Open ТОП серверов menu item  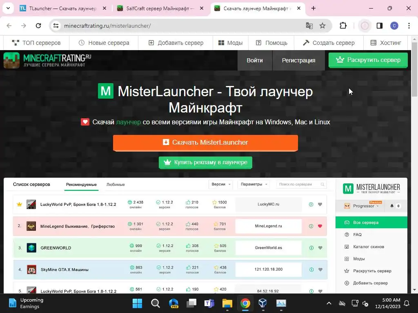point(36,43)
